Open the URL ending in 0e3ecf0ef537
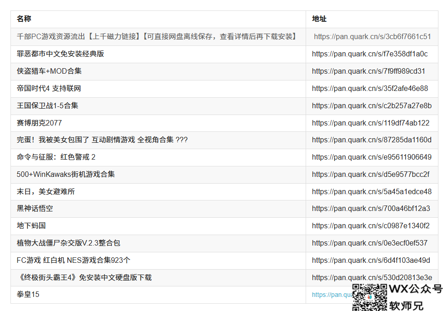This screenshot has width=443, height=311. coord(369,243)
